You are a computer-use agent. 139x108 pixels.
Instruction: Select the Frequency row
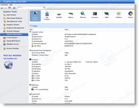82,67
